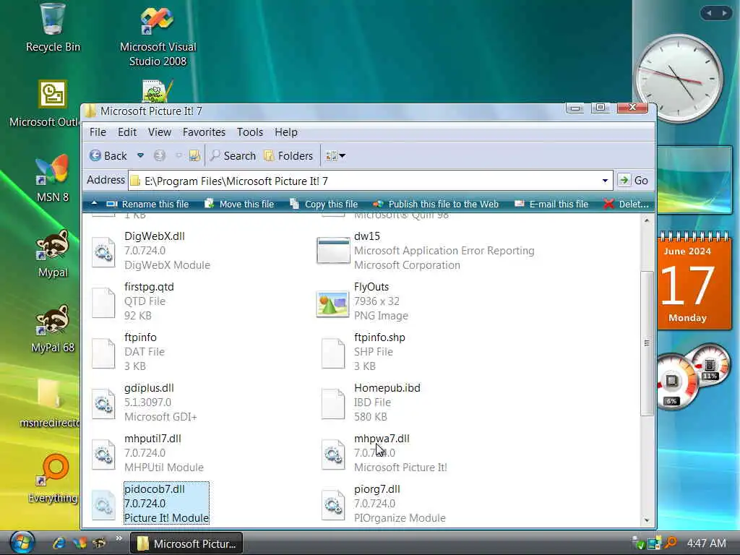The width and height of the screenshot is (740, 555).
Task: Select the DigWebX.dll file icon
Action: pyautogui.click(x=103, y=252)
